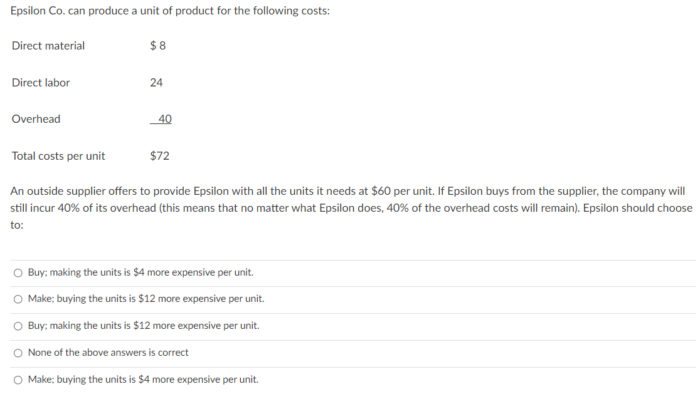Viewport: 700px width, 399px height.
Task: Click the Direct material row label
Action: [x=48, y=46]
